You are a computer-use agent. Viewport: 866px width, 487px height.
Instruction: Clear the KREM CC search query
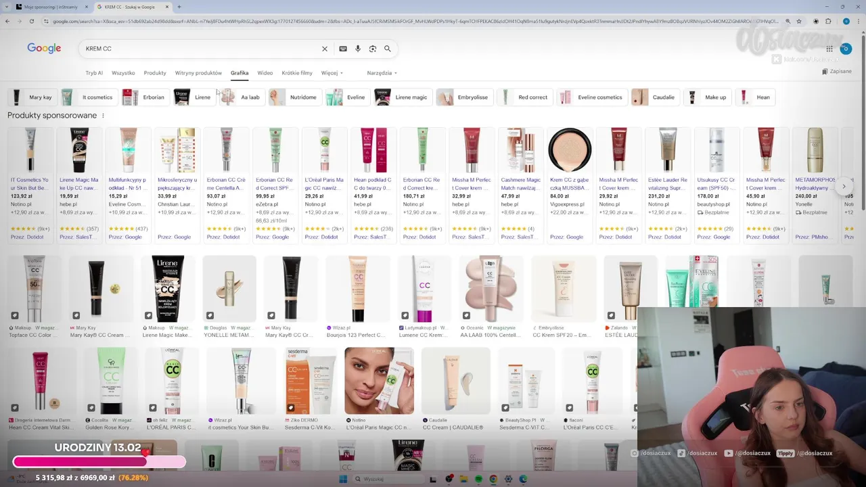(x=324, y=49)
